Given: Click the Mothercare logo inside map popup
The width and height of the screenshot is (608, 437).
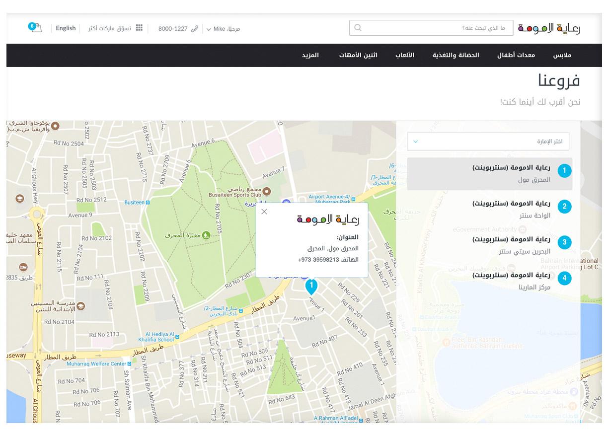Looking at the screenshot, I should click(328, 219).
